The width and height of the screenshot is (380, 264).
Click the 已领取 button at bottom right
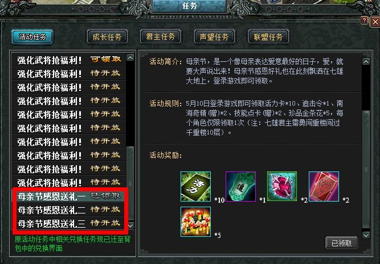click(341, 243)
